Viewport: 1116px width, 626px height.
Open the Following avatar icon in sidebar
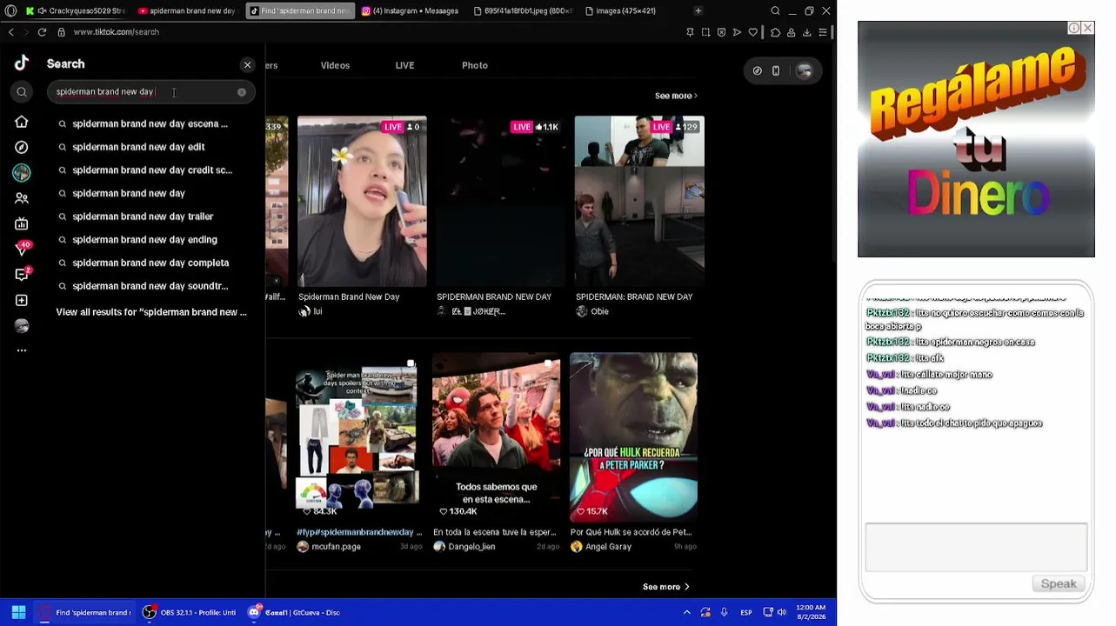pyautogui.click(x=22, y=173)
